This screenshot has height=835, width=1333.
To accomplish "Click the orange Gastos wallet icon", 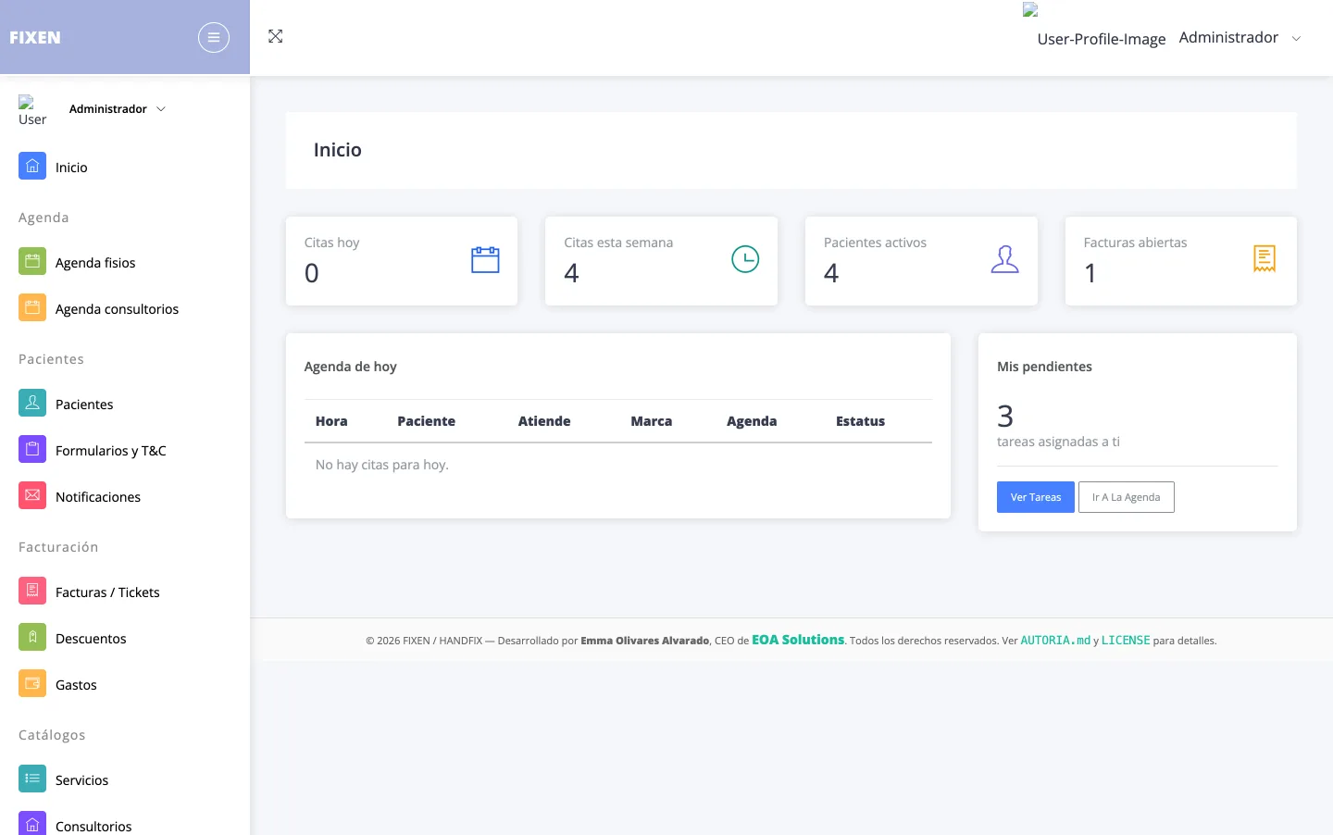I will (32, 684).
